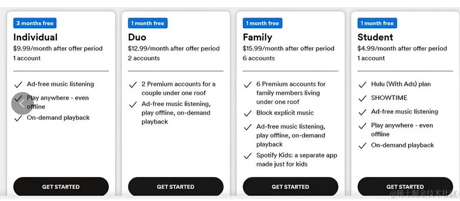The height and width of the screenshot is (201, 460).
Task: Select the Student plan heading
Action: [x=375, y=37]
